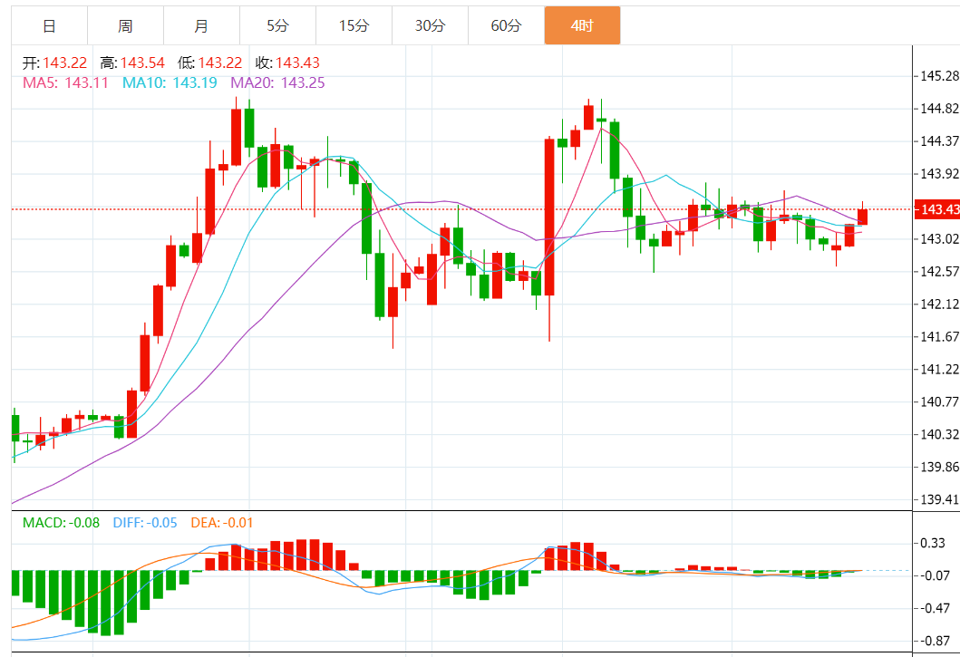Screen dimensions: 960x657
Task: Click the MA5: 143.11 indicator label
Action: click(65, 82)
